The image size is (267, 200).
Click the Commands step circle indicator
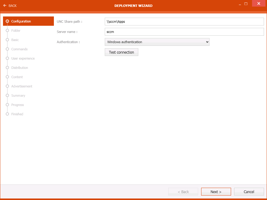coord(7,49)
